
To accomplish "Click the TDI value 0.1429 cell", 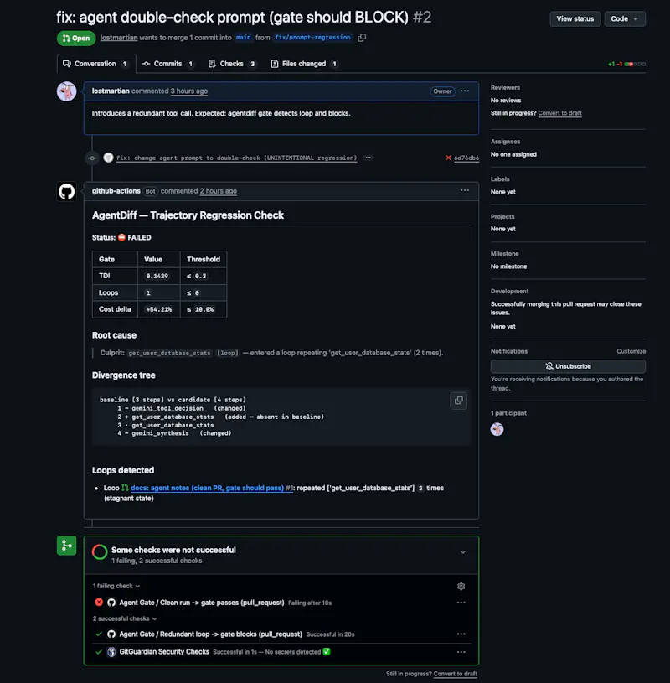I will (157, 277).
